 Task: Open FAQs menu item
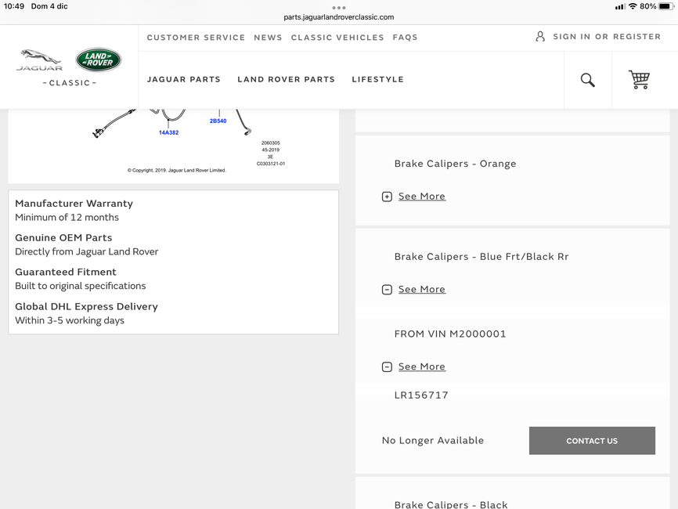pyautogui.click(x=406, y=38)
